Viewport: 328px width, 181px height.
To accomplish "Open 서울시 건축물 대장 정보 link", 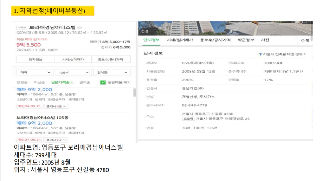I will click(x=282, y=54).
